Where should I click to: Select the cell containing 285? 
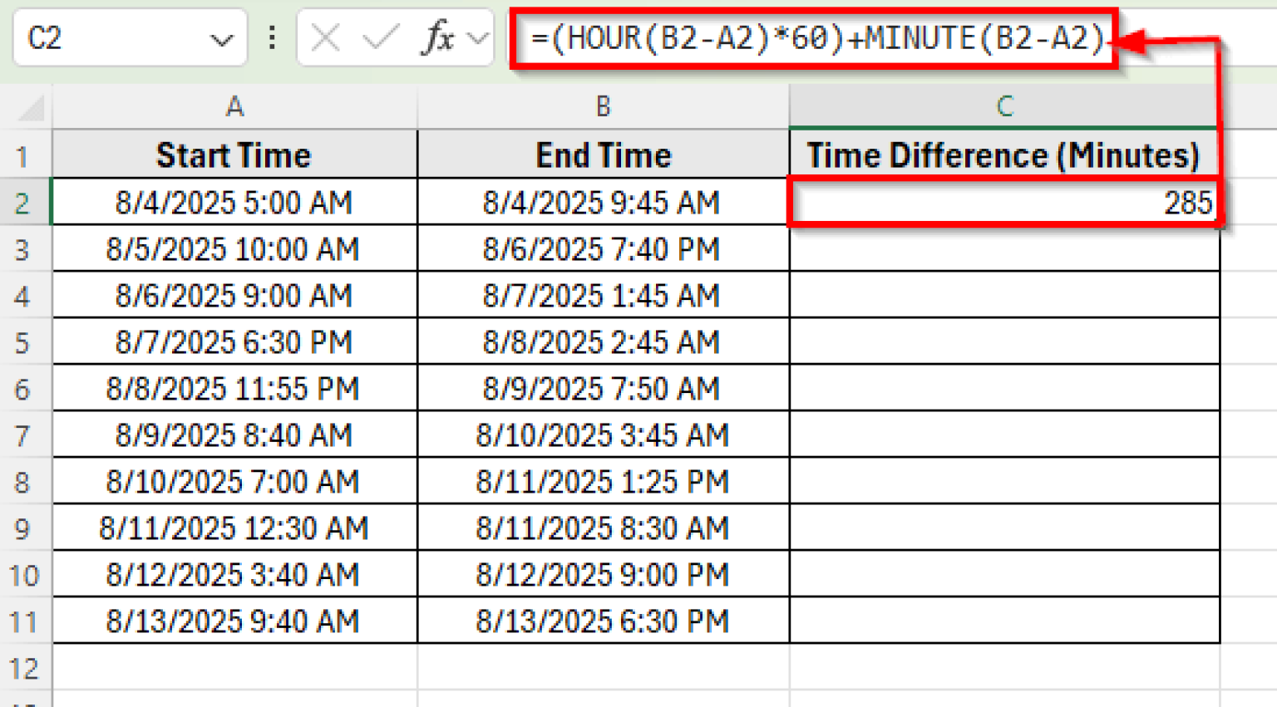pyautogui.click(x=1005, y=202)
